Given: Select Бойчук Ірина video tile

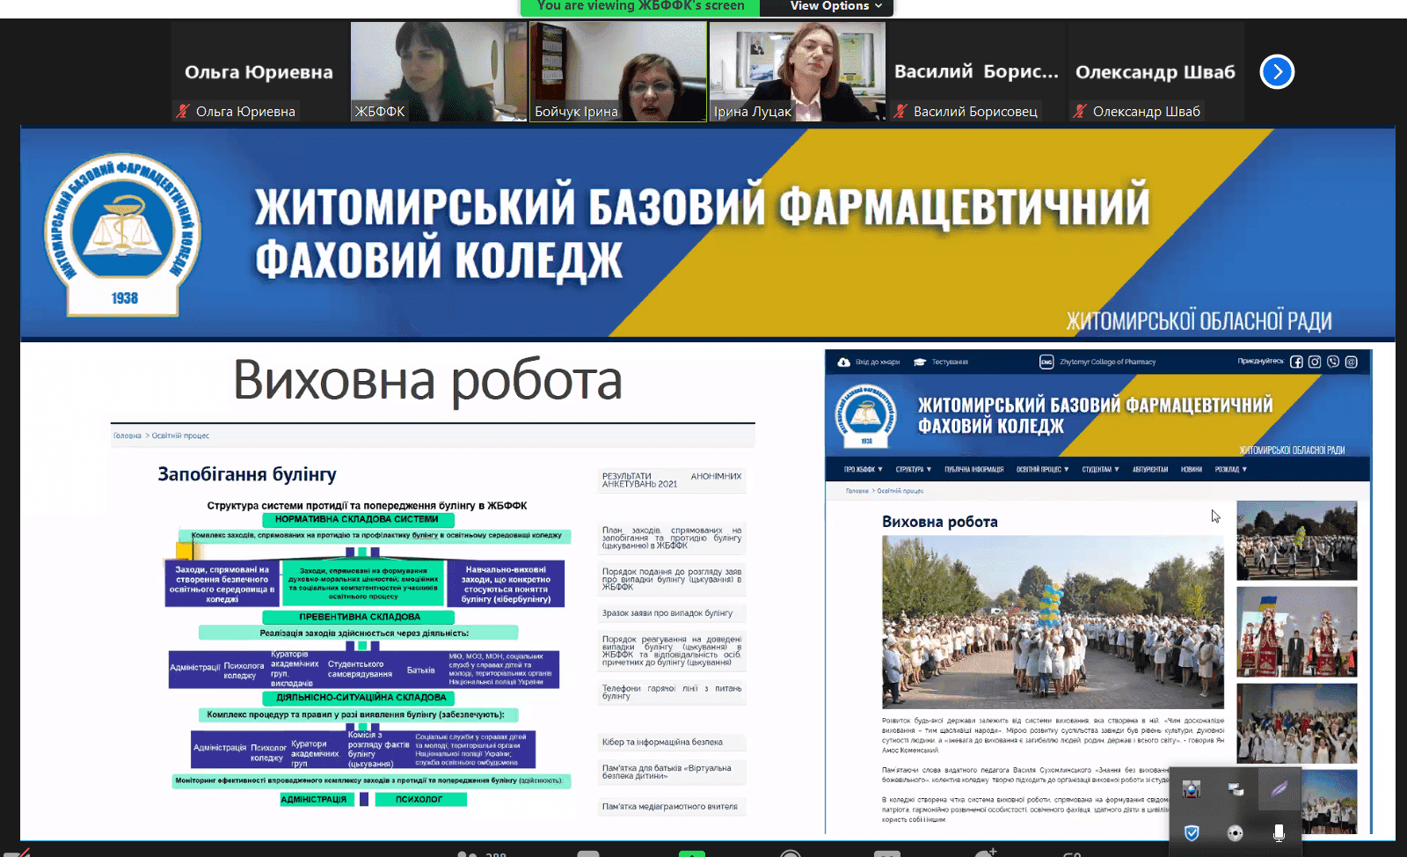Looking at the screenshot, I should (x=618, y=72).
